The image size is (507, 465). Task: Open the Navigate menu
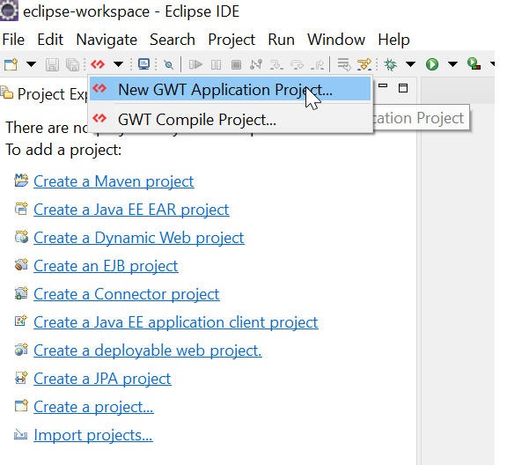pos(107,40)
